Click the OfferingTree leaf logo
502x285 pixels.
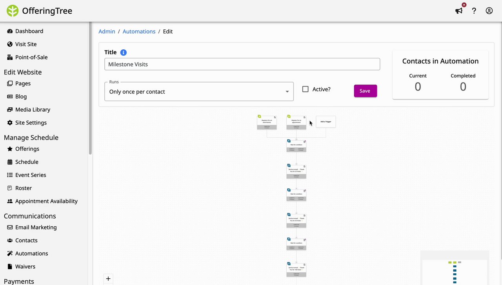[x=13, y=11]
